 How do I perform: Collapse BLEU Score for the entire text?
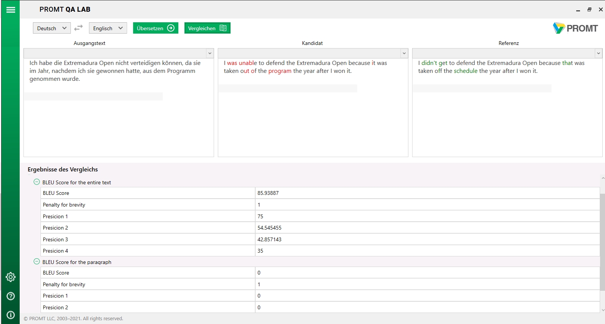37,182
